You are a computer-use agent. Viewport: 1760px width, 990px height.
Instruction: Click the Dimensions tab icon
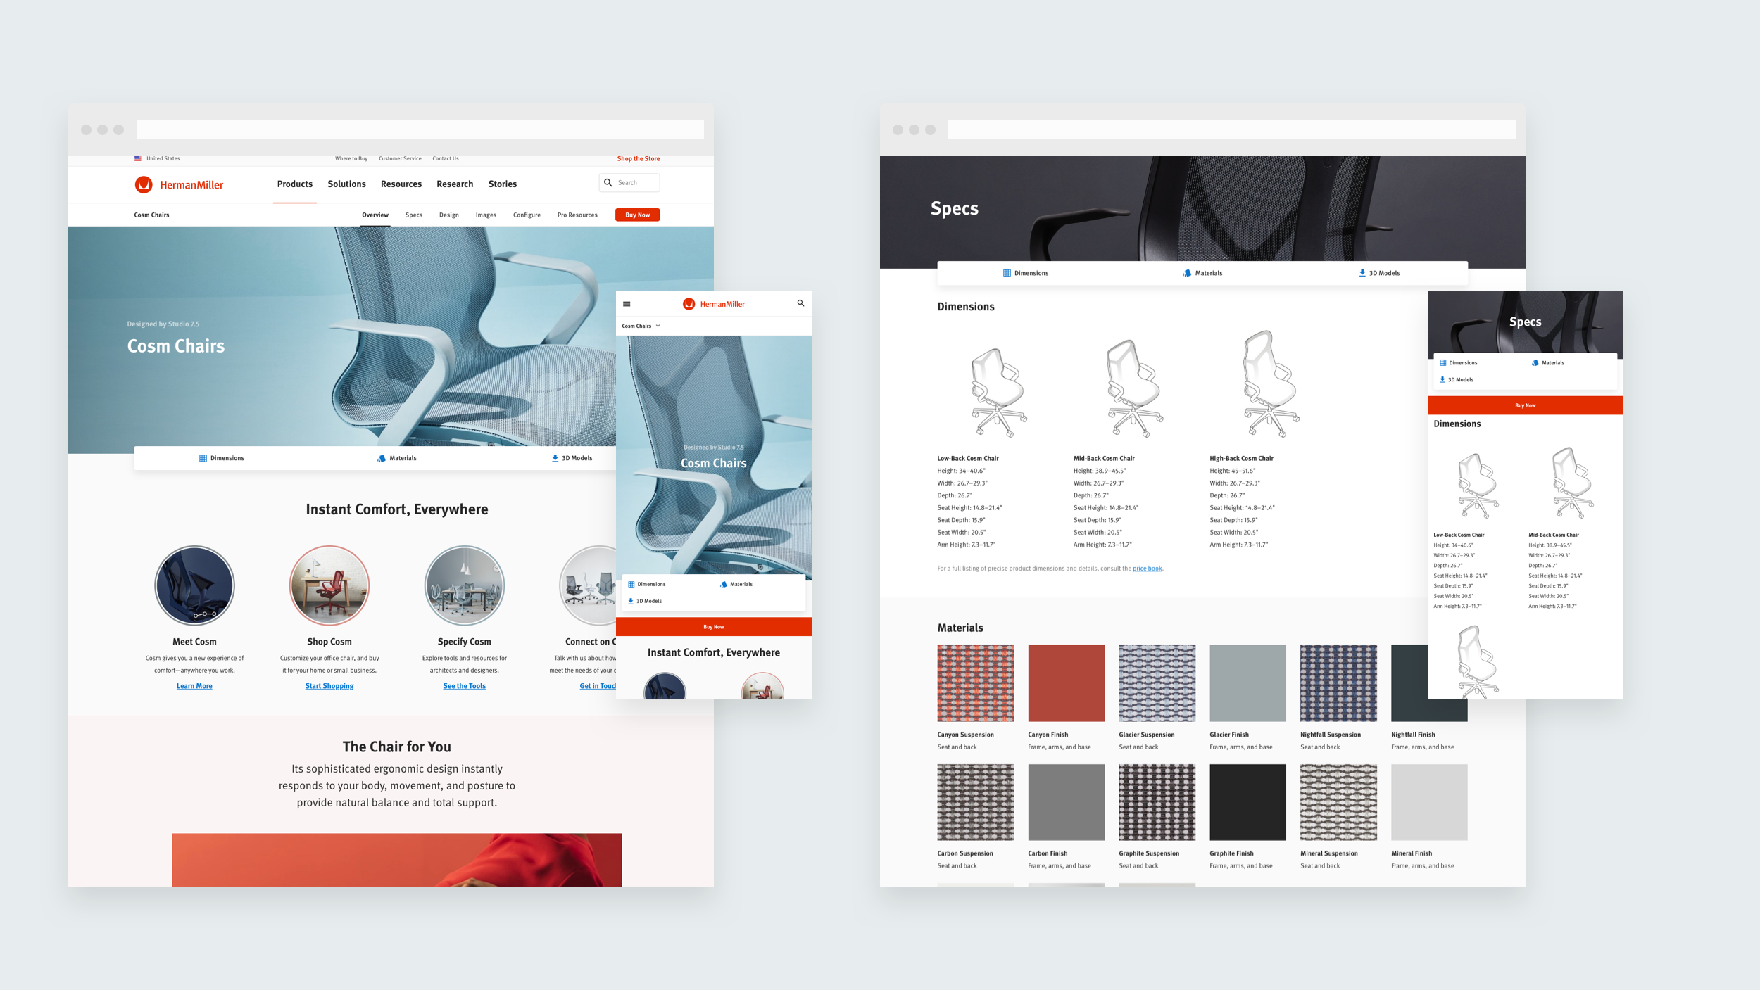click(x=1007, y=273)
